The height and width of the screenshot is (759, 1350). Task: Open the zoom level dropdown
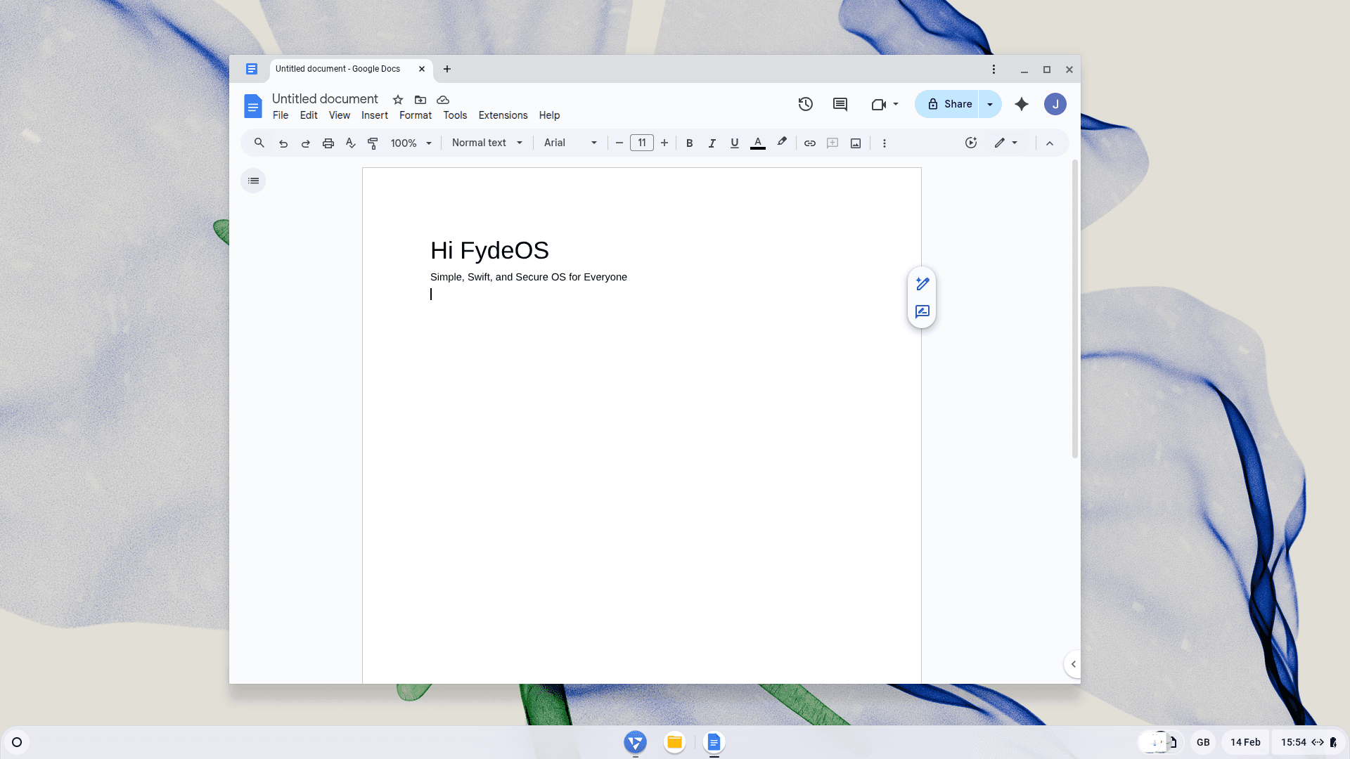[x=410, y=143]
